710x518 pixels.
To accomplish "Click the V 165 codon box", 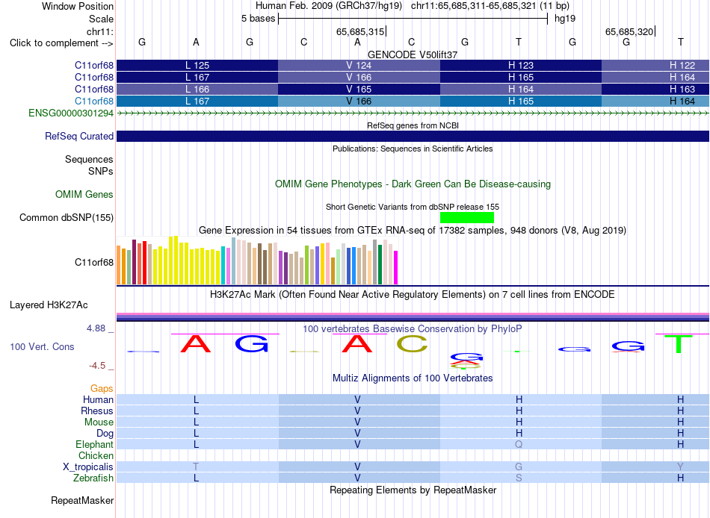I will coord(359,89).
